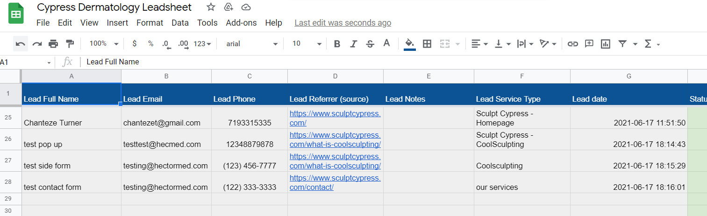
Task: Open the arial font family dropdown
Action: 252,43
